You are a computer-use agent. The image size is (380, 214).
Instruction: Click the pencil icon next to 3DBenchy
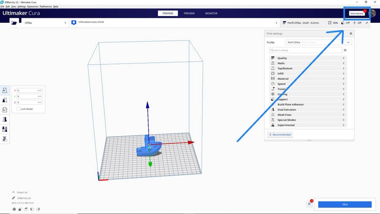14,198
